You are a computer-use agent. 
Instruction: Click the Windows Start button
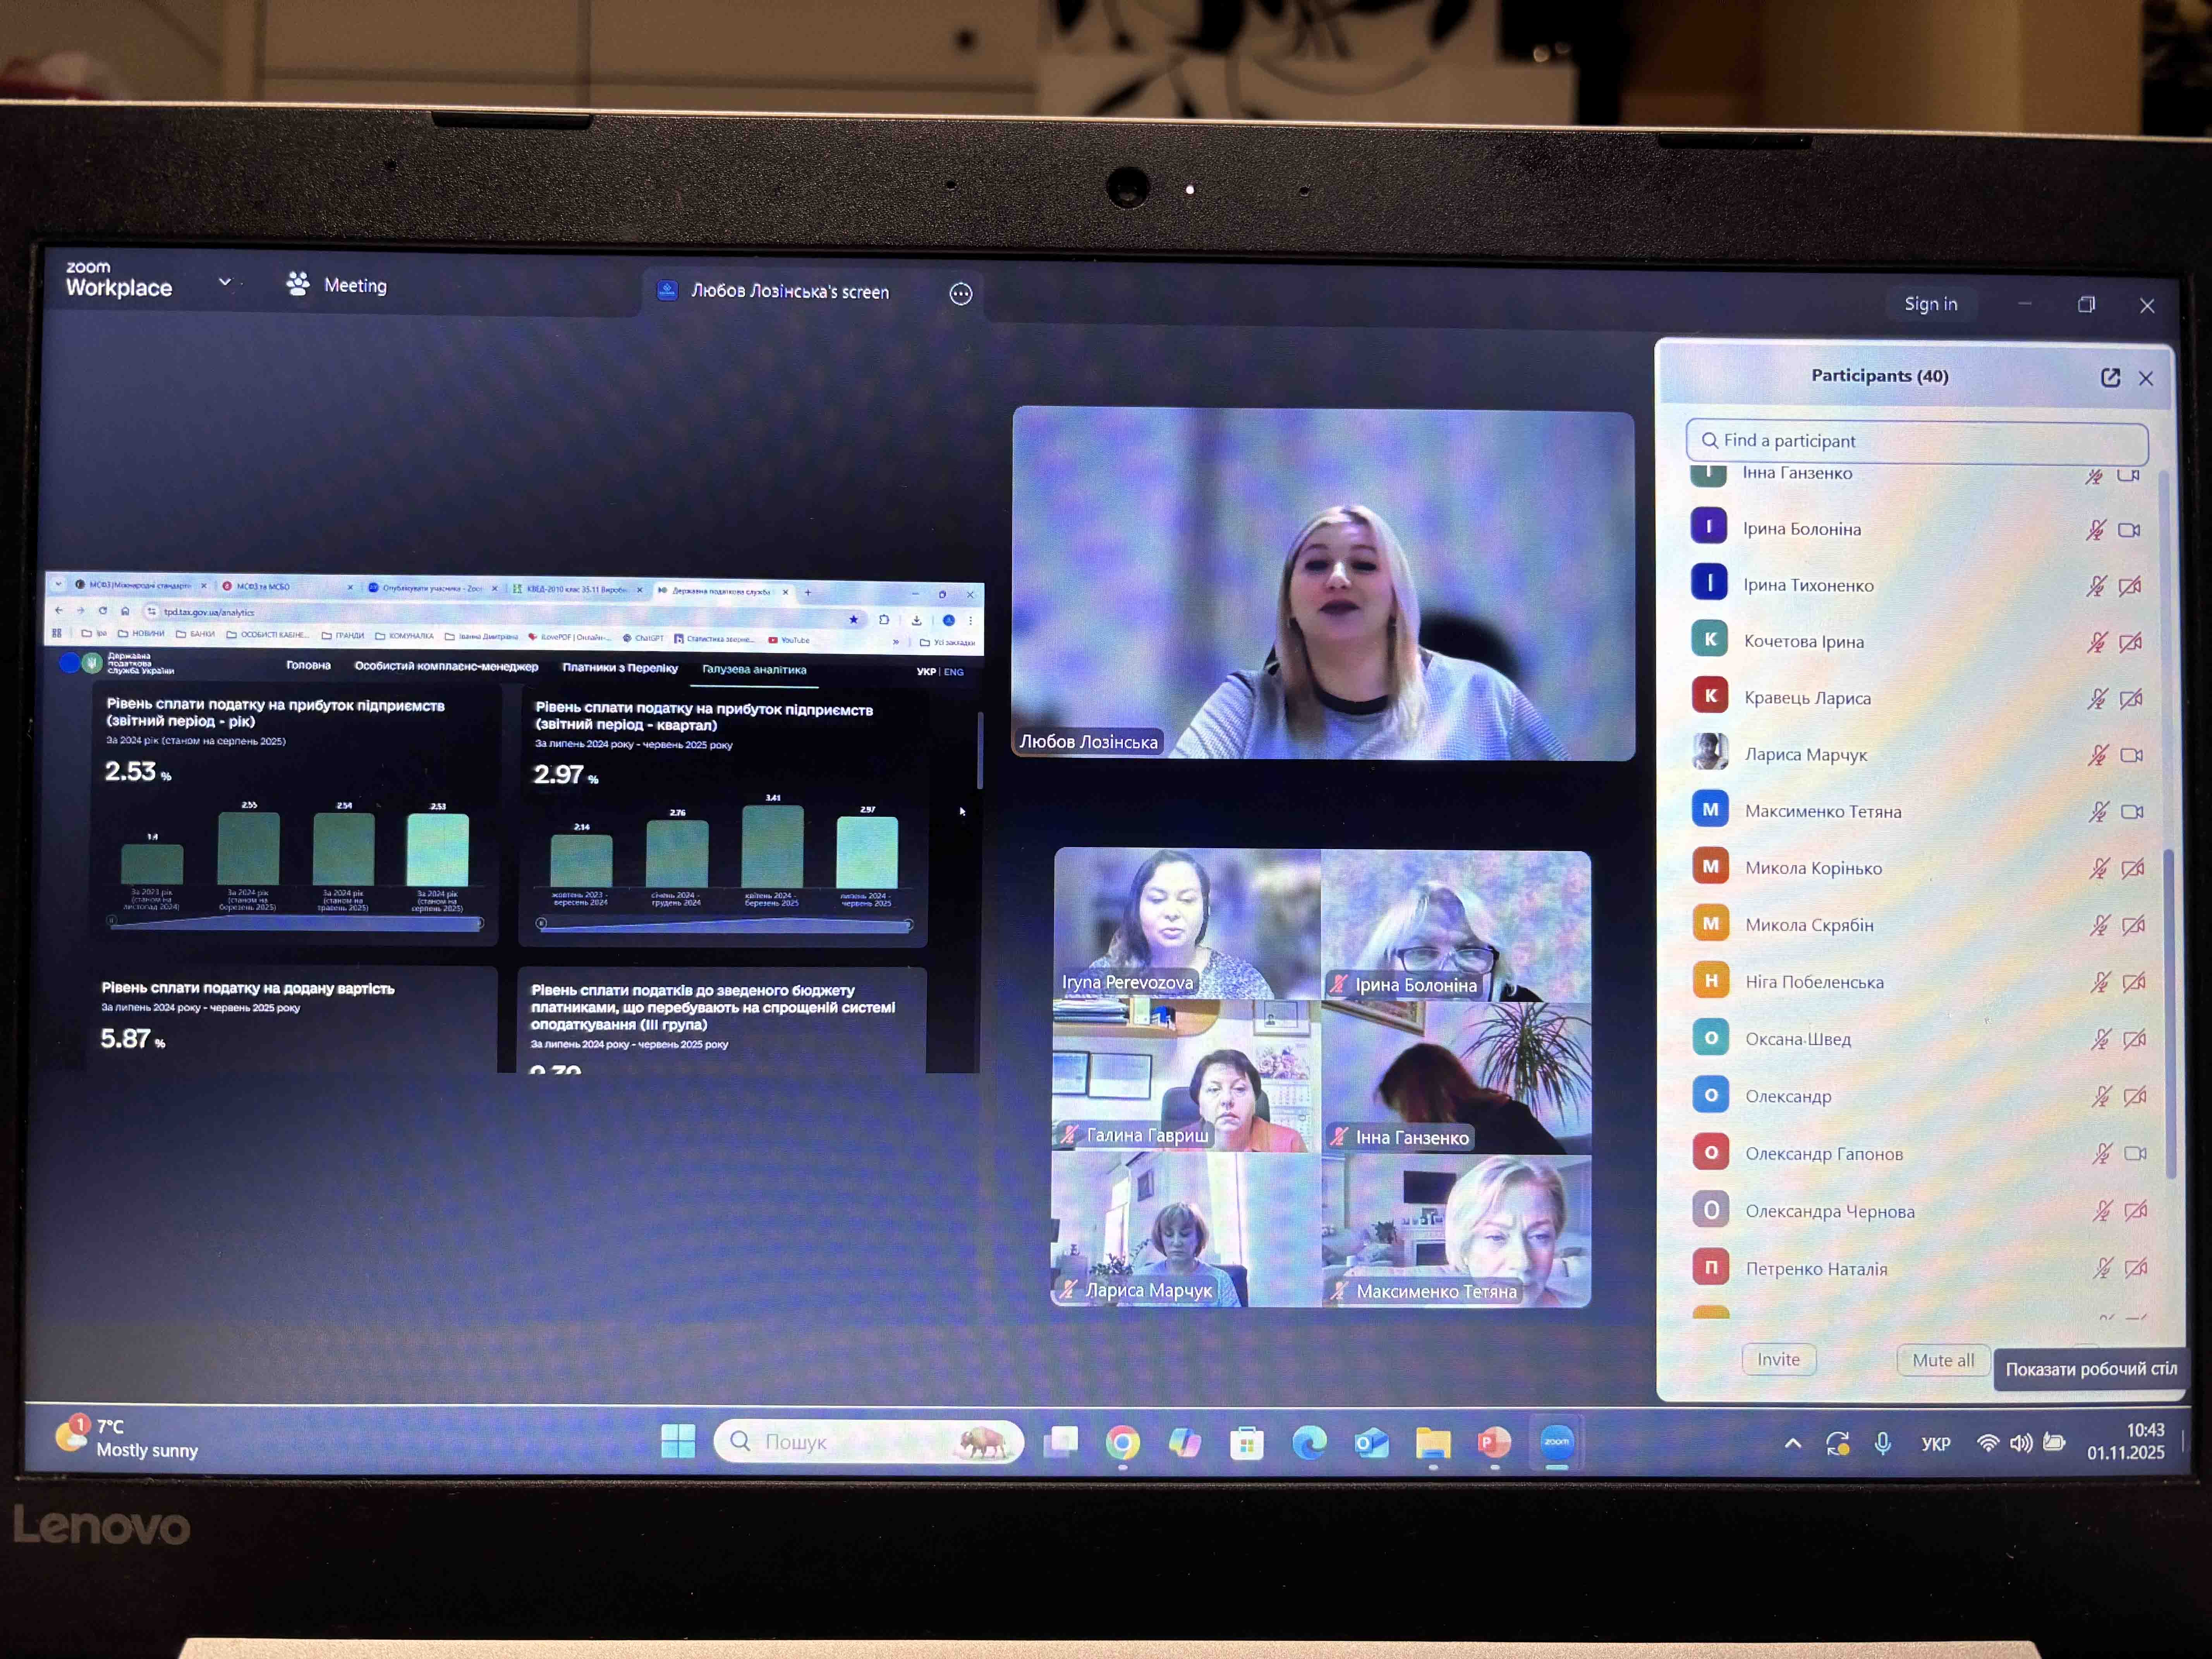click(x=678, y=1441)
